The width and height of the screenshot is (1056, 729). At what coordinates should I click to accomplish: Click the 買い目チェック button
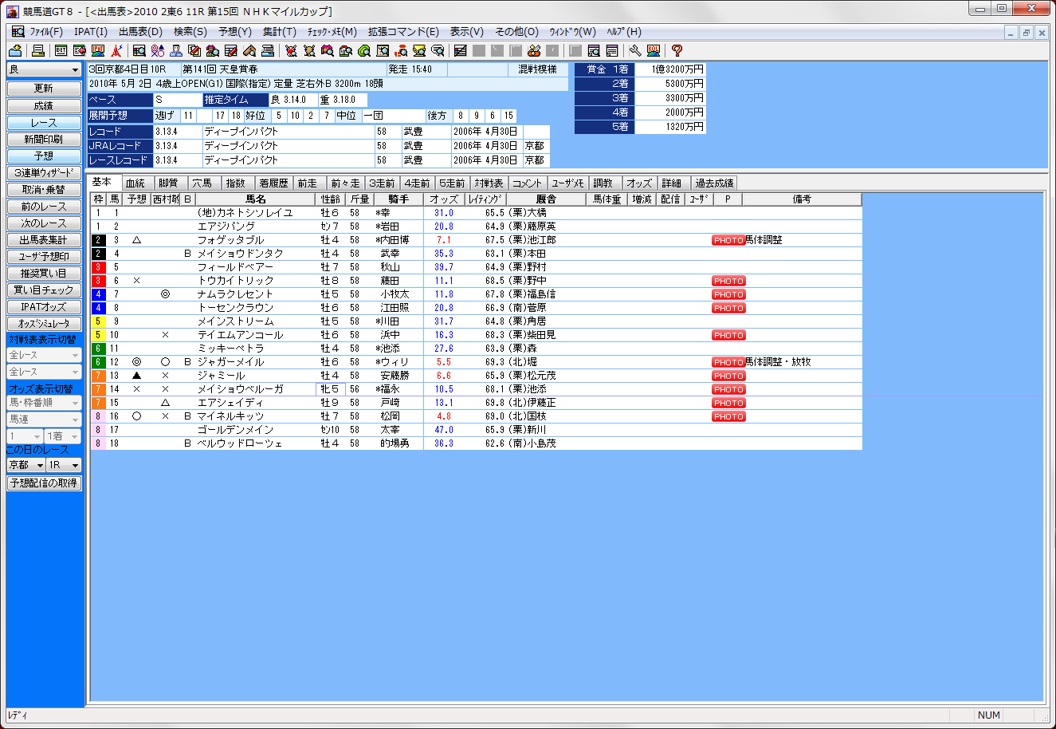click(44, 290)
